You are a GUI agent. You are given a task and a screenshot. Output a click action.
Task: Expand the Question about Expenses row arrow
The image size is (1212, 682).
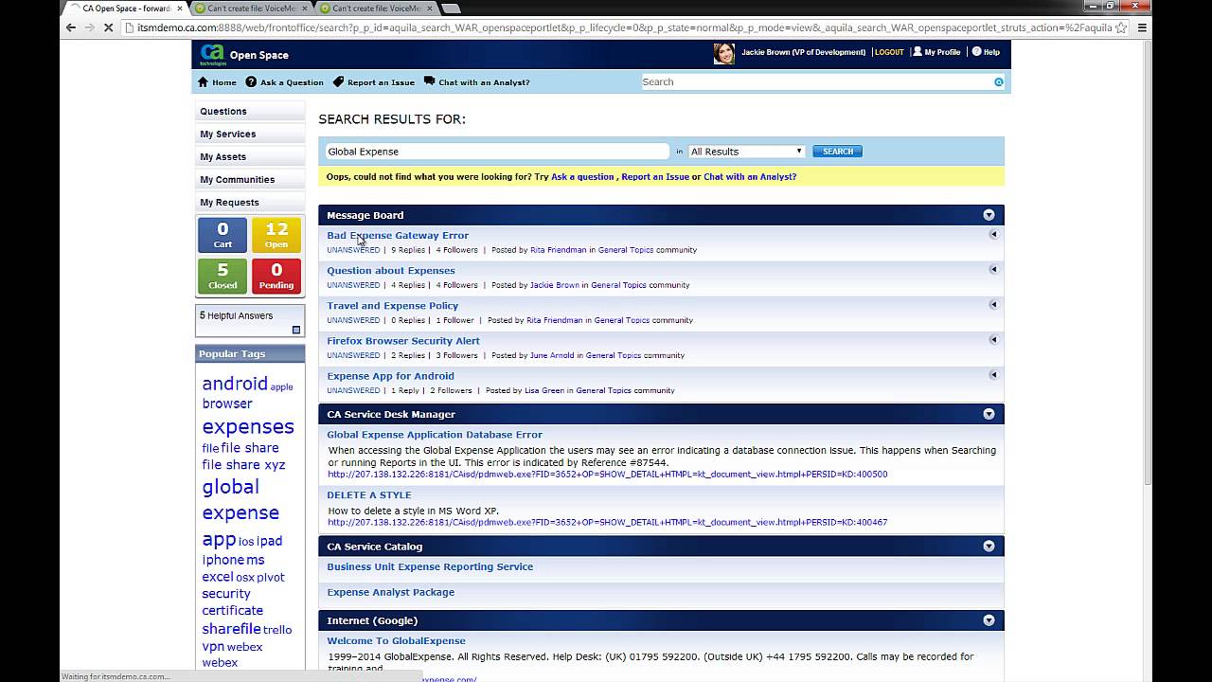click(993, 269)
